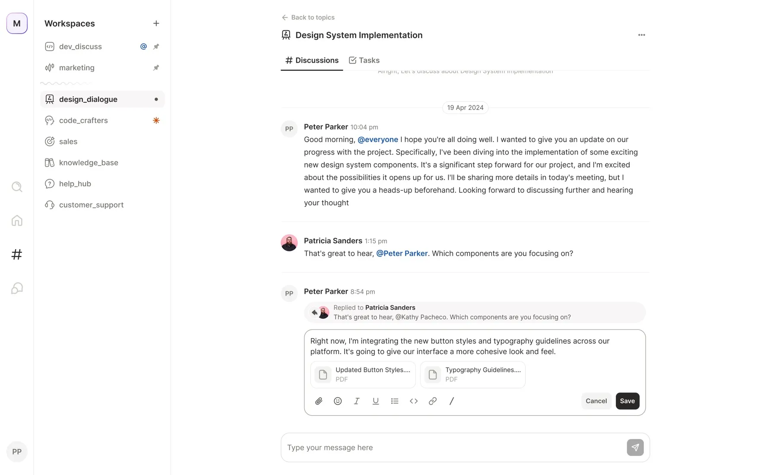The width and height of the screenshot is (760, 475).
Task: Click the @Peter Parker mention
Action: (402, 253)
